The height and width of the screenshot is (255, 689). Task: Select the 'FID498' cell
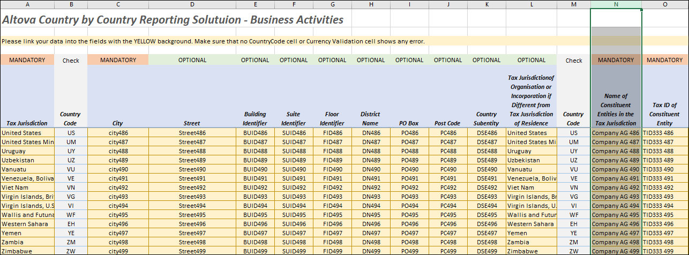coord(332,242)
